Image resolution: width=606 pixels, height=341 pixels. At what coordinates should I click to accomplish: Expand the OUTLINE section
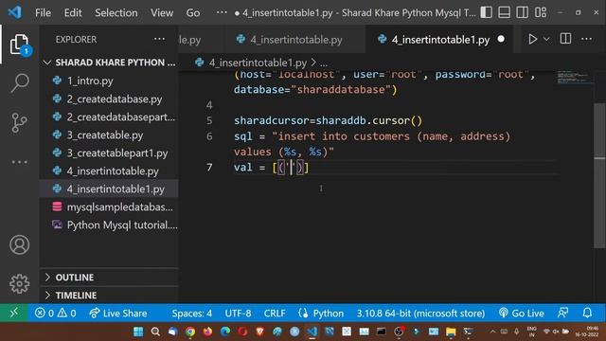(x=109, y=278)
